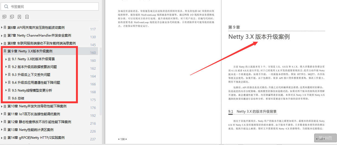337x145 pixels.
Task: Click the bookmark icon beside 第14章
Action: (x=5, y=138)
